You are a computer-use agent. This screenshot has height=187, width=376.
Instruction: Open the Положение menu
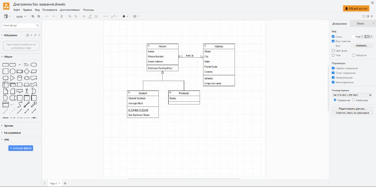click(x=50, y=10)
